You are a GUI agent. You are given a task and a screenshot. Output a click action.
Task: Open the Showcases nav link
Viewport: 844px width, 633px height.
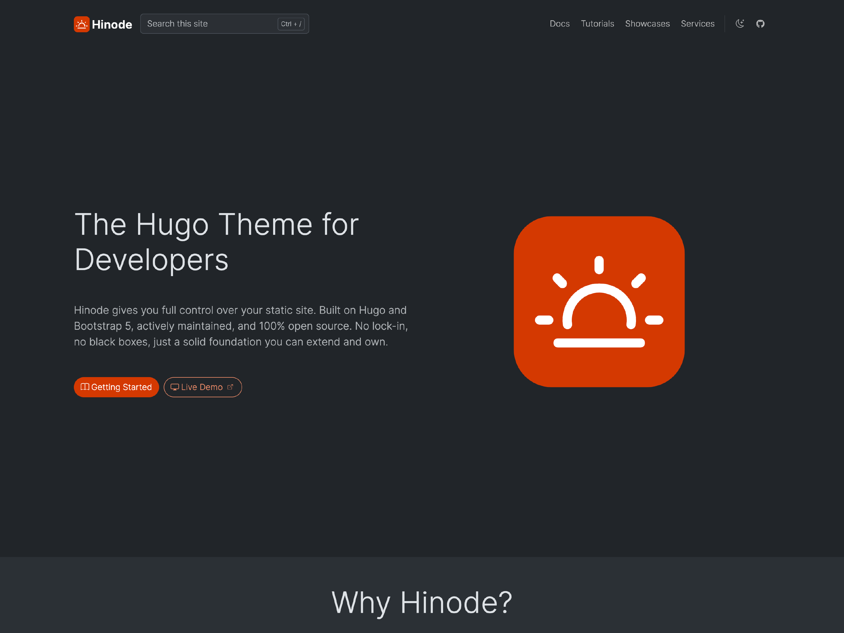click(647, 24)
